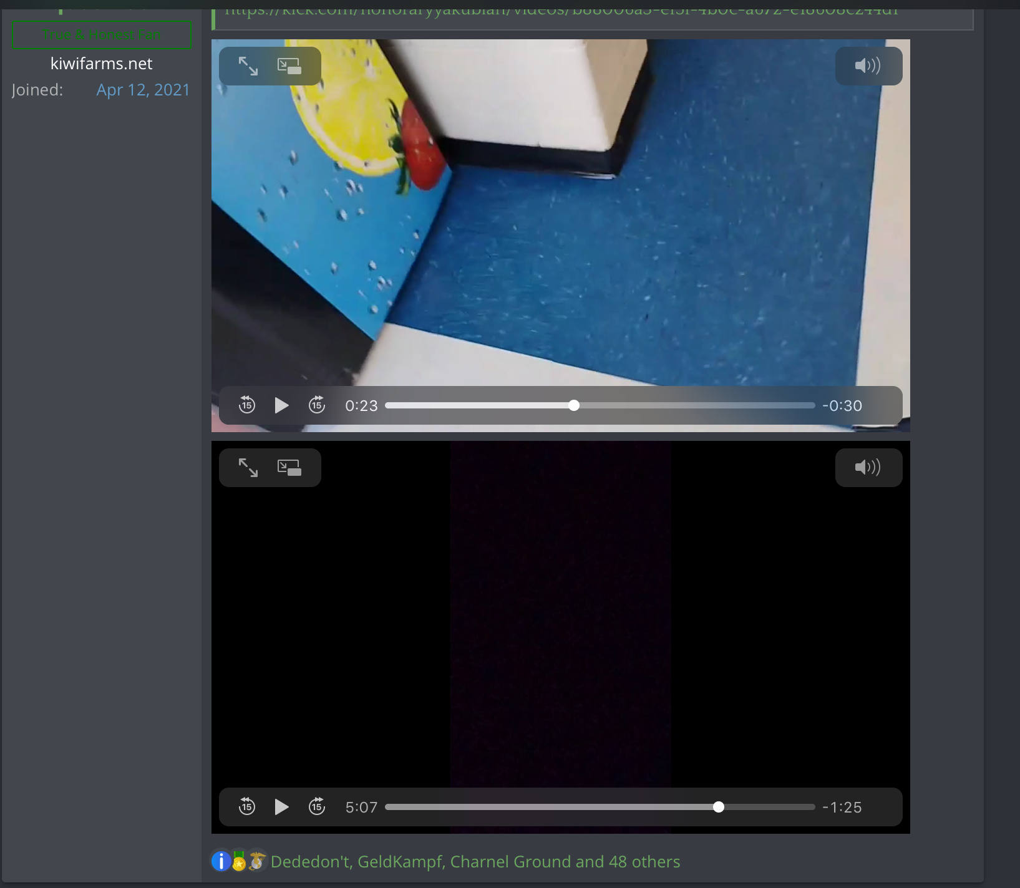Play the first video at 0:23
This screenshot has height=888, width=1020.
click(x=281, y=405)
